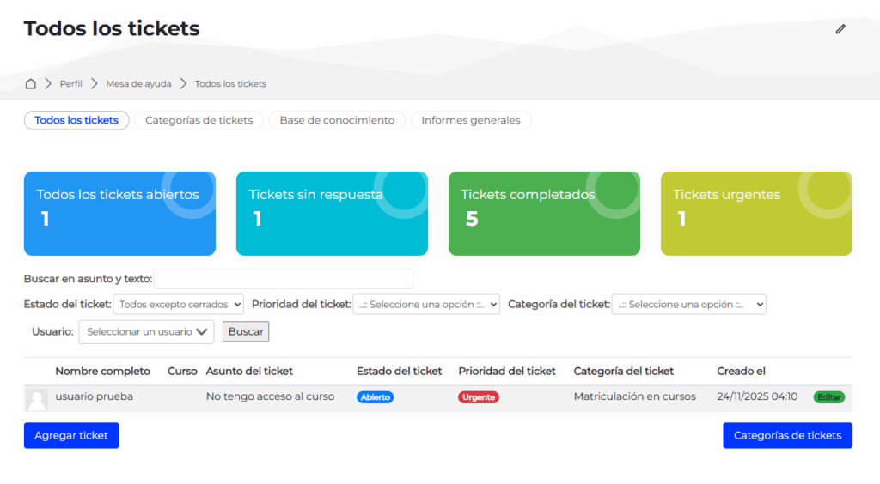
Task: Click the blue Categorías de tickets button
Action: 787,436
